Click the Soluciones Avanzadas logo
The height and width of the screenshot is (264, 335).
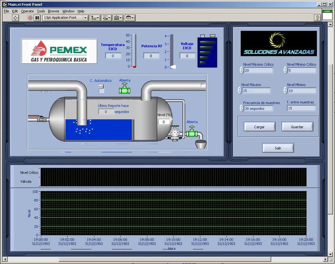[278, 44]
